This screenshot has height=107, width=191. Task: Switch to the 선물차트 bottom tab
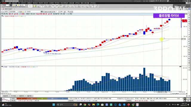click(x=29, y=96)
